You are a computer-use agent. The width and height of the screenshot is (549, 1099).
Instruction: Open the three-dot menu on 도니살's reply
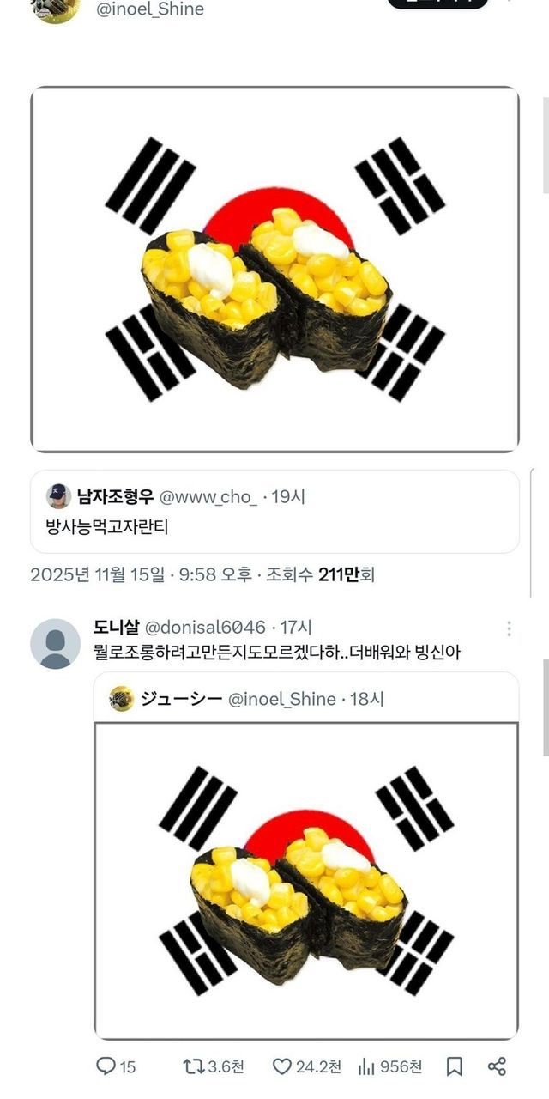pyautogui.click(x=509, y=628)
